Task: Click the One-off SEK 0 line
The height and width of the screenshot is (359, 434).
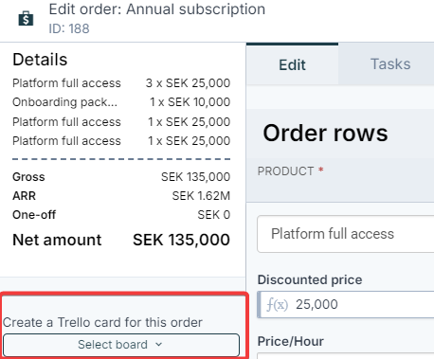Action: point(121,215)
